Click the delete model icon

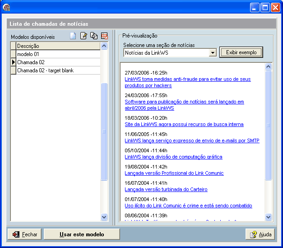tap(105, 36)
